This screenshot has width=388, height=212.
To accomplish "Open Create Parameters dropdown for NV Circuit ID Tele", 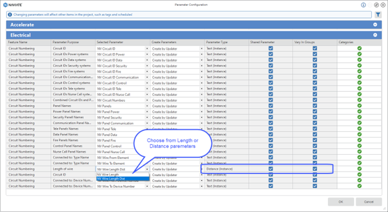I will pyautogui.click(x=201, y=89).
